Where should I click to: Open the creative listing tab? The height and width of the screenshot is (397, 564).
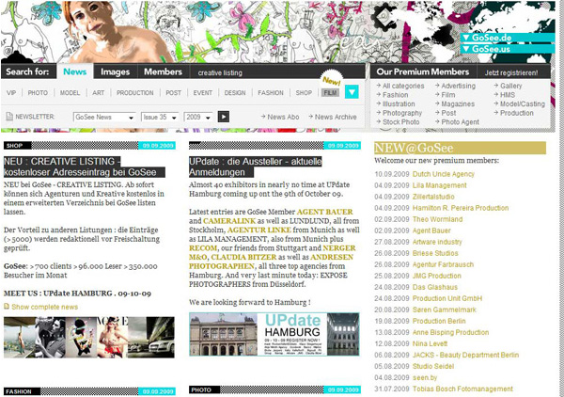click(x=220, y=72)
